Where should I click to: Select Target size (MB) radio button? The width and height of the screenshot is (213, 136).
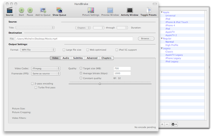point(81,68)
